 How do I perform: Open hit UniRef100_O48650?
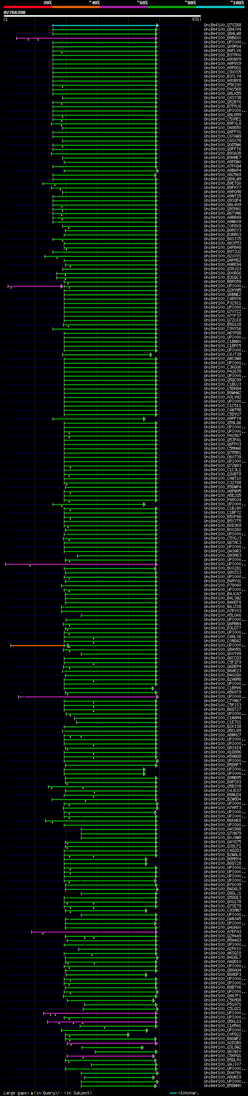click(222, 128)
